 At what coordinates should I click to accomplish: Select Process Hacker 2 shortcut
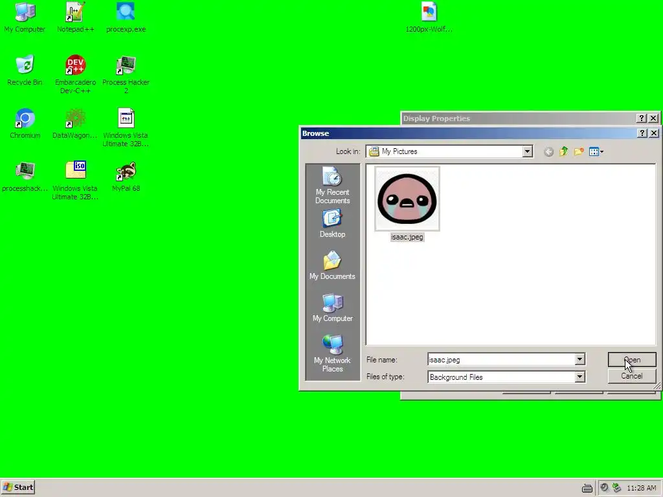point(126,74)
